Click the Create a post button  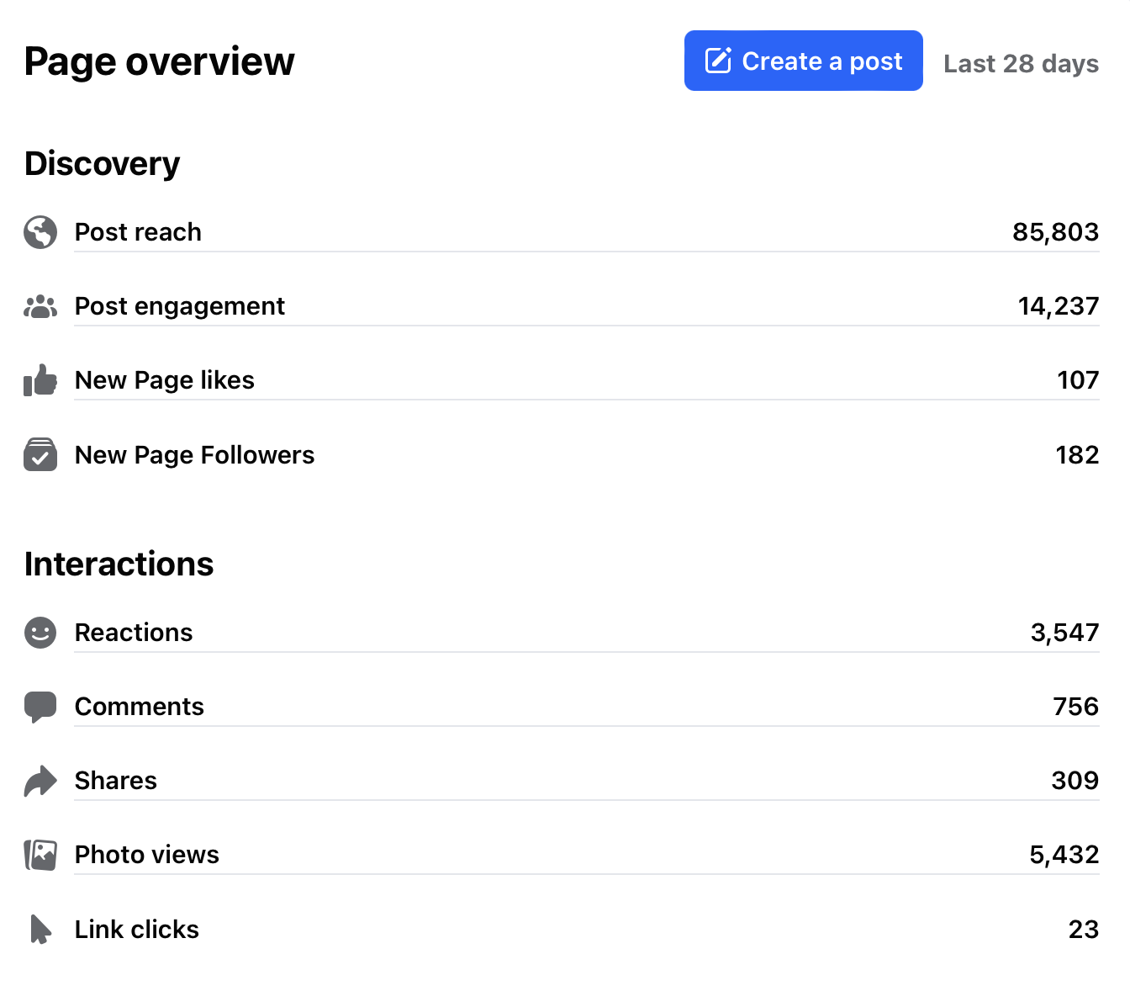[x=803, y=61]
